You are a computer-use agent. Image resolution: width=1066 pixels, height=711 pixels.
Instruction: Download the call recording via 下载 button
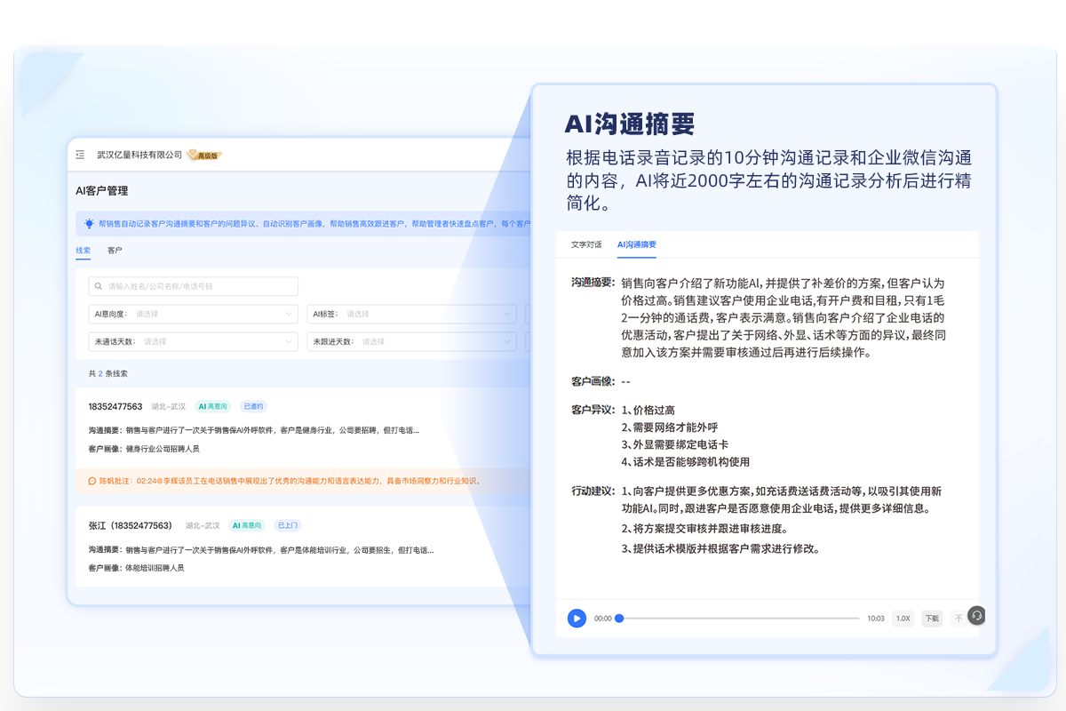click(932, 619)
